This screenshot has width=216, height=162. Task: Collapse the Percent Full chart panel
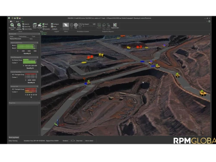point(37,86)
